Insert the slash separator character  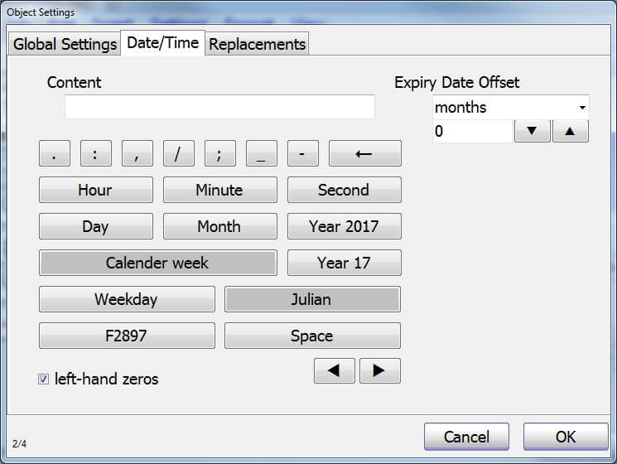pyautogui.click(x=179, y=153)
